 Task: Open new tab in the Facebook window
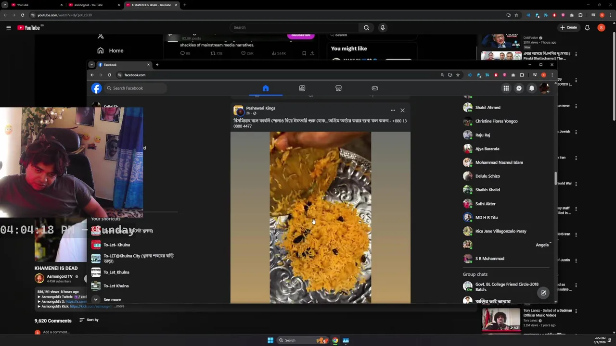click(157, 65)
